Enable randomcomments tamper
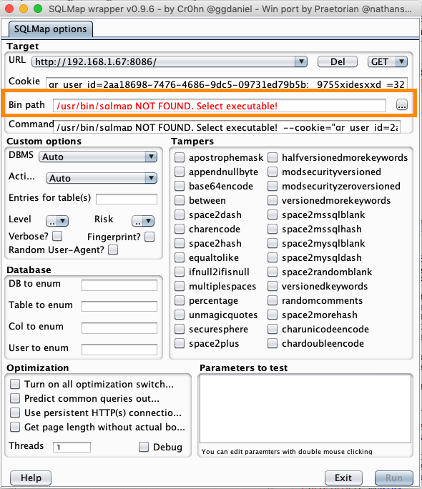422x489 pixels. 273,301
